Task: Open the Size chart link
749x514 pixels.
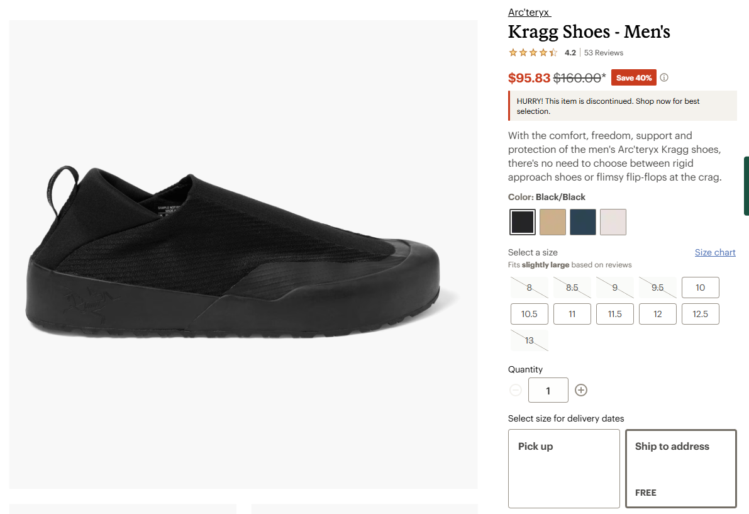Action: pos(715,252)
